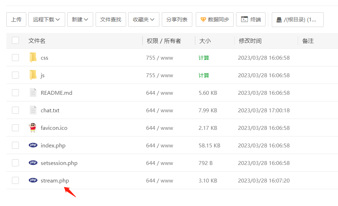
Task: Click 计算 link for css folder size
Action: click(x=204, y=58)
